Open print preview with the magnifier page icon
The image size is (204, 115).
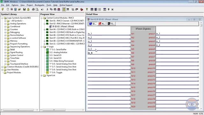pyautogui.click(x=37, y=9)
